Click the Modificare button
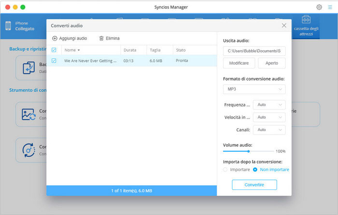Screen dimensions: 338x215 point(239,63)
